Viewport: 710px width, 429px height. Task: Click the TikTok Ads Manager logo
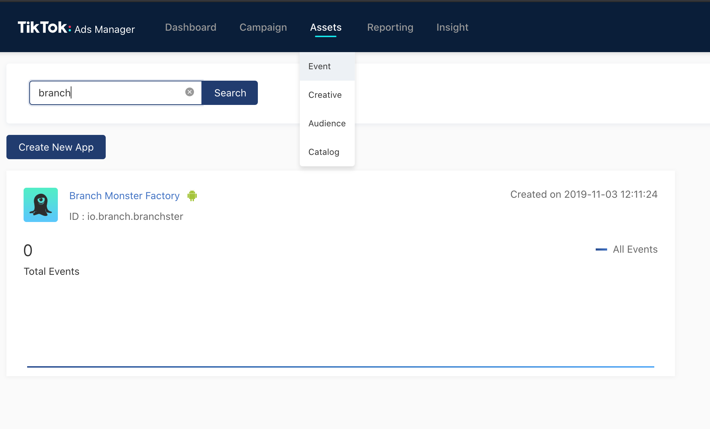[76, 28]
